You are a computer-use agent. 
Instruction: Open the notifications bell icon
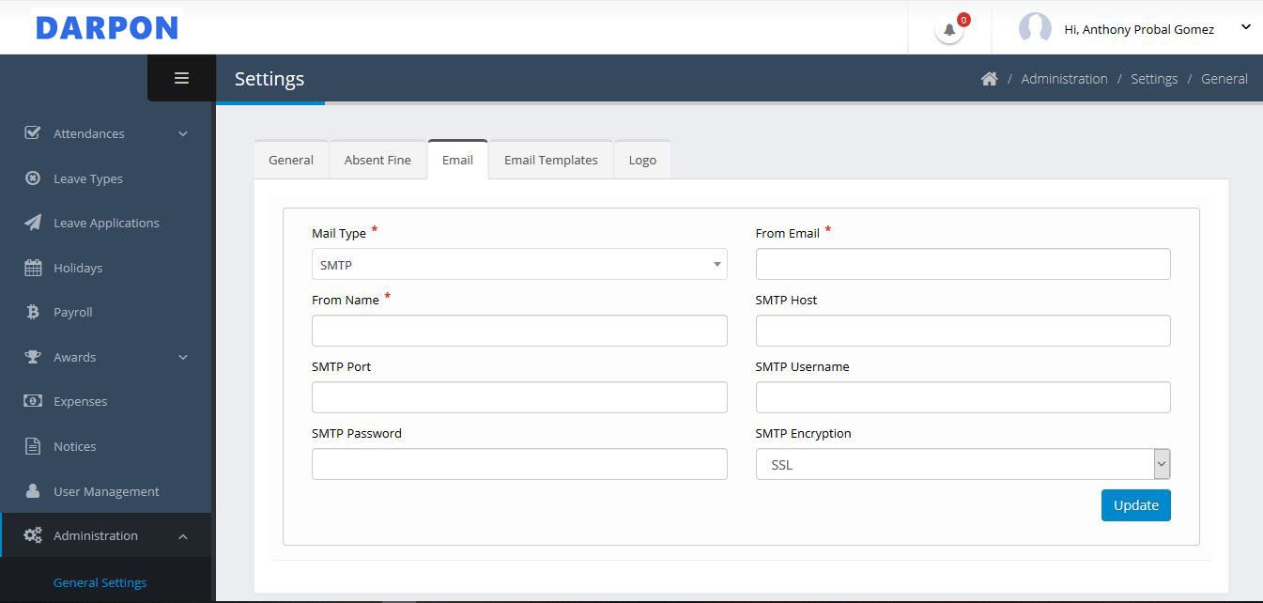click(x=949, y=29)
